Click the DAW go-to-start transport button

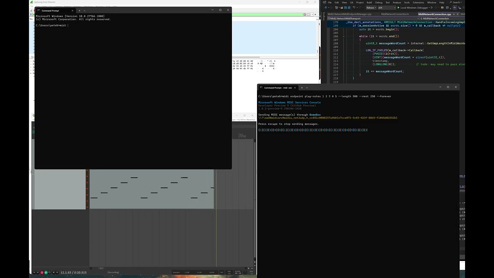pos(34,273)
